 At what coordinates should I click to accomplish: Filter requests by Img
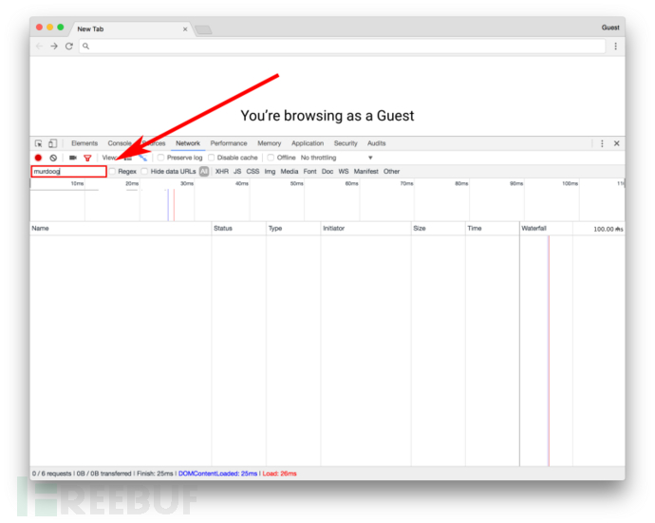tap(270, 171)
